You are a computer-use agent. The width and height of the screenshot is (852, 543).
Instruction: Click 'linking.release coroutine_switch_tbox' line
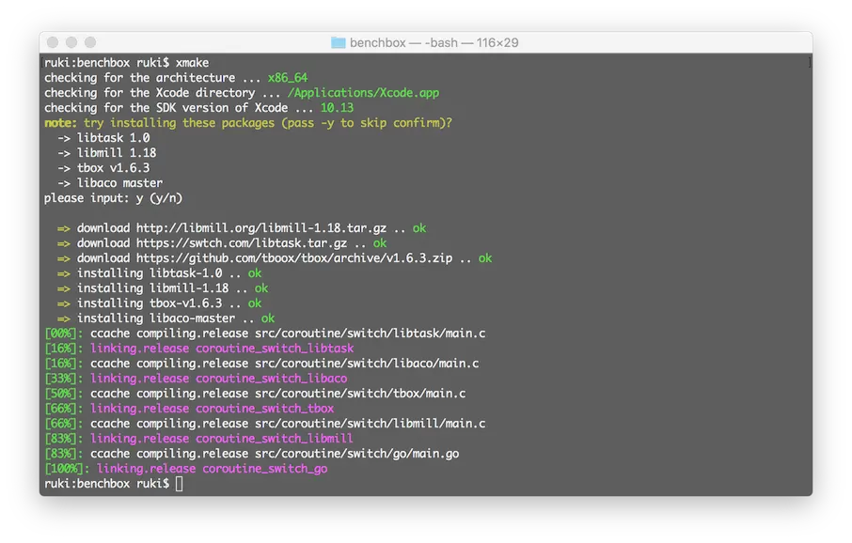point(212,409)
